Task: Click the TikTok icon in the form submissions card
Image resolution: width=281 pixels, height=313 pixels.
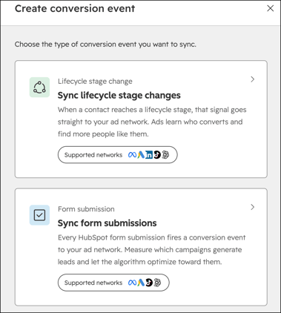Action: [x=149, y=283]
